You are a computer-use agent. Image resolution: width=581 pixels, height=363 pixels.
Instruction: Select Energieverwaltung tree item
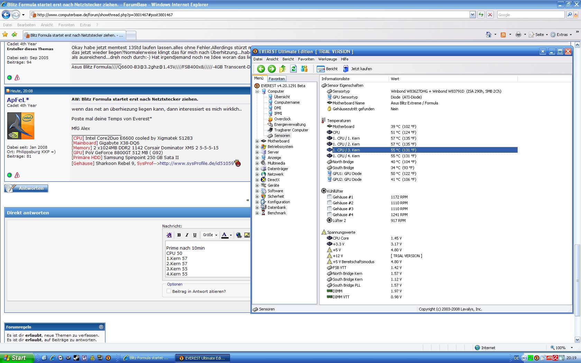click(290, 124)
